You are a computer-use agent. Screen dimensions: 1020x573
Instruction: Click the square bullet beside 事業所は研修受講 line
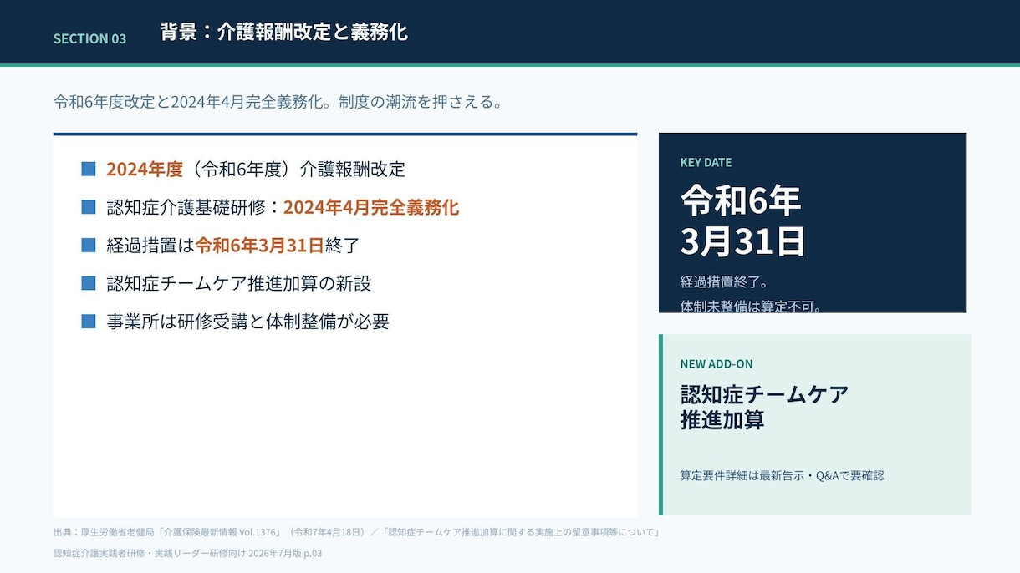point(89,321)
